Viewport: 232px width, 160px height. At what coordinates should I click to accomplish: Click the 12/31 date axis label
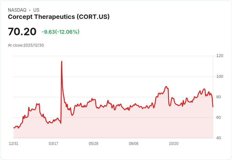[14, 144]
